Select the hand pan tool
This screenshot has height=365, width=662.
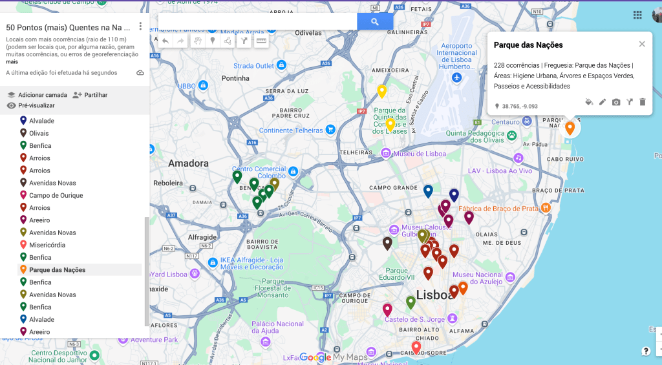coord(197,41)
